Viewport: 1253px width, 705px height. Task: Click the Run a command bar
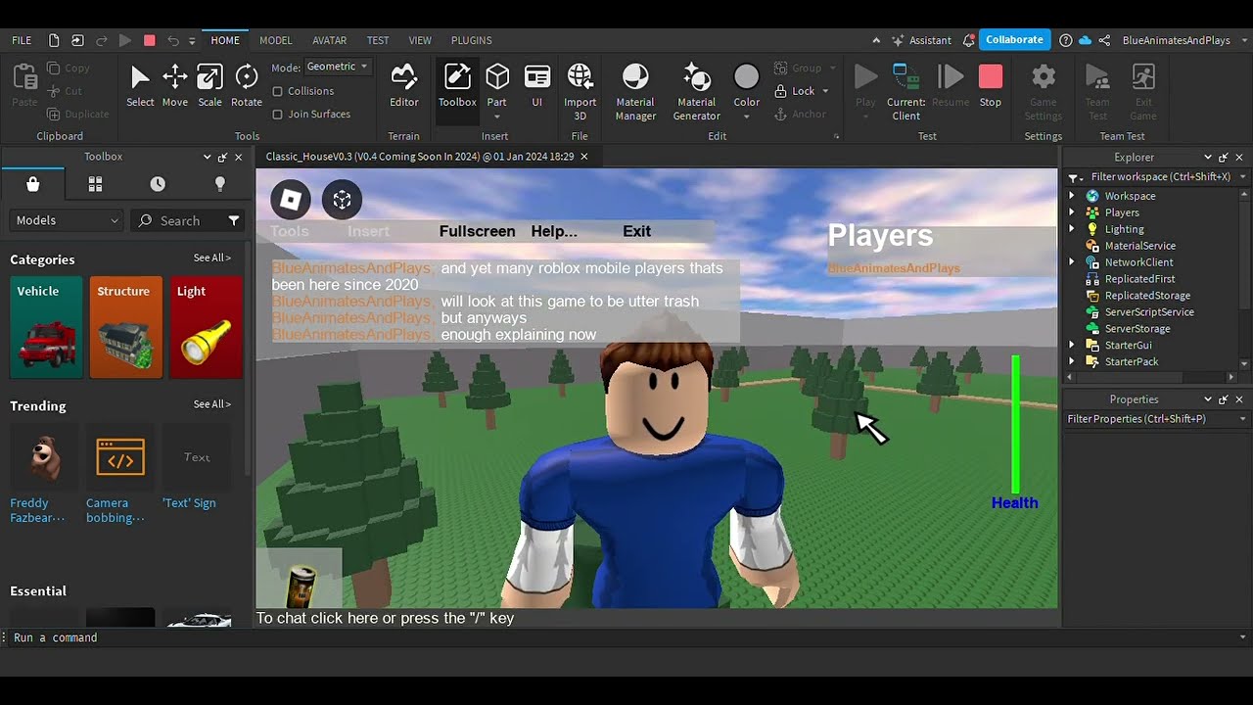[626, 637]
